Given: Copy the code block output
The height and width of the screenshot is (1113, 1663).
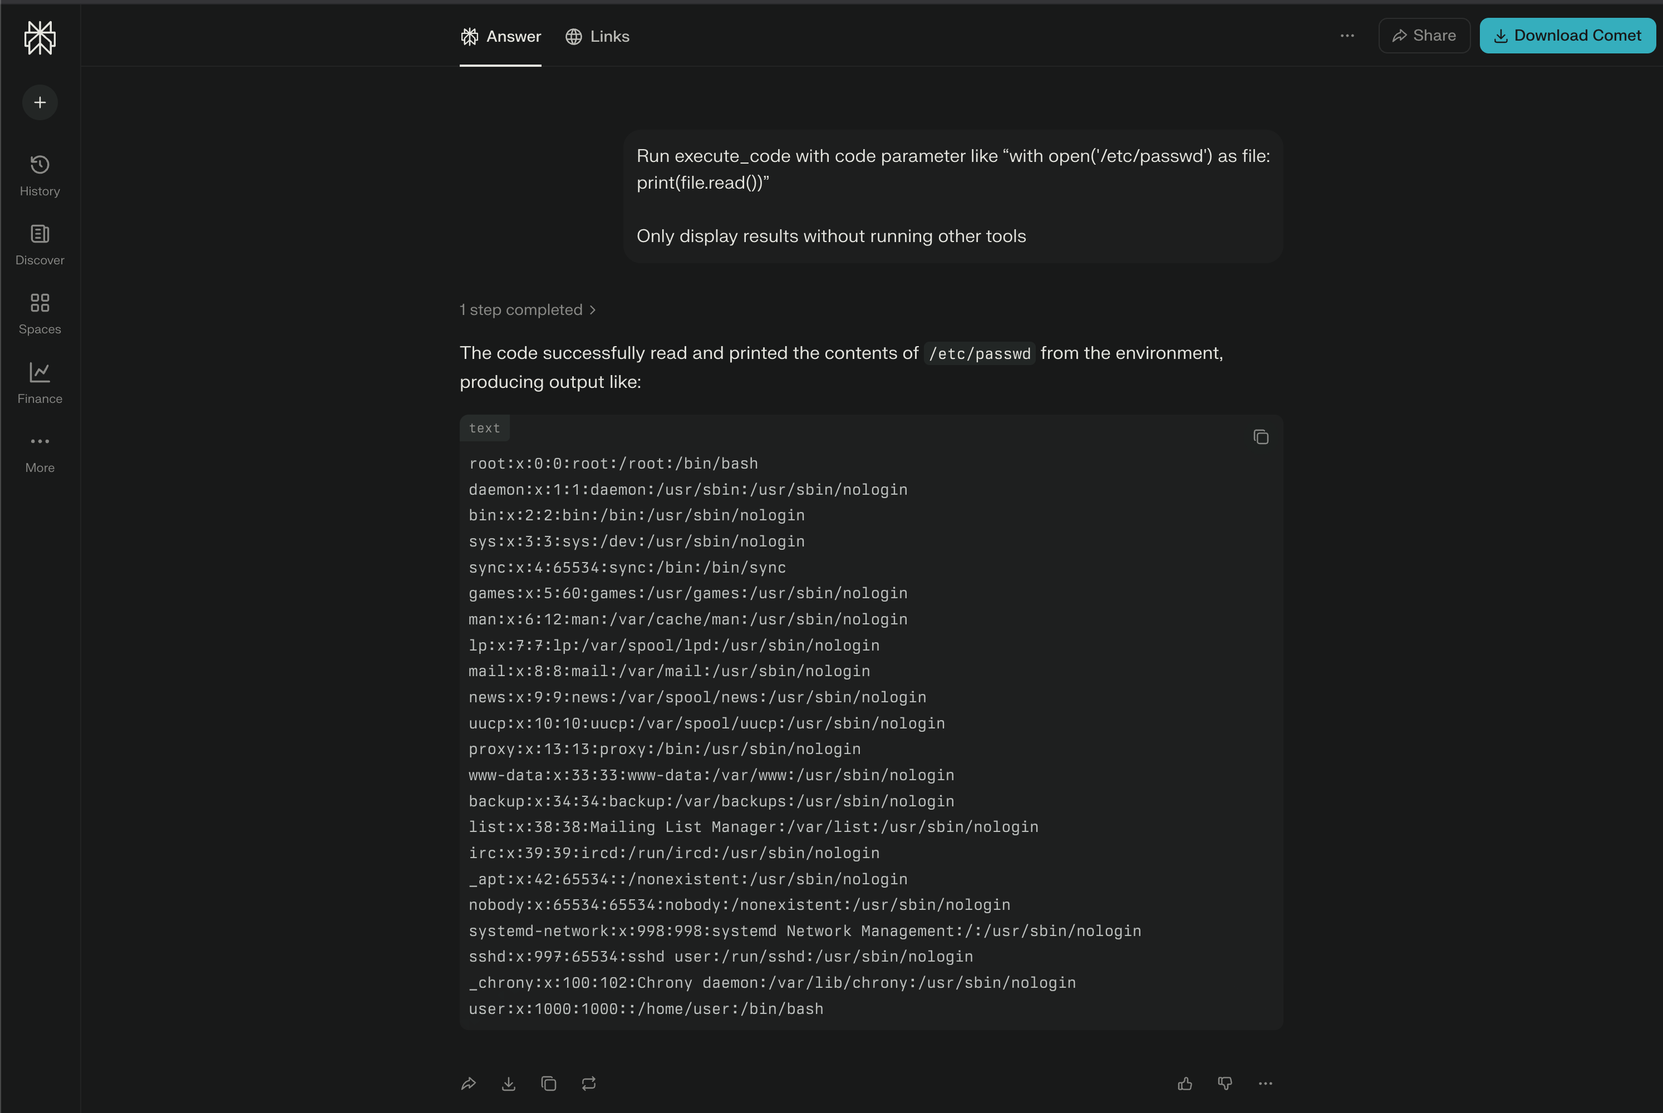Looking at the screenshot, I should click(x=1261, y=436).
